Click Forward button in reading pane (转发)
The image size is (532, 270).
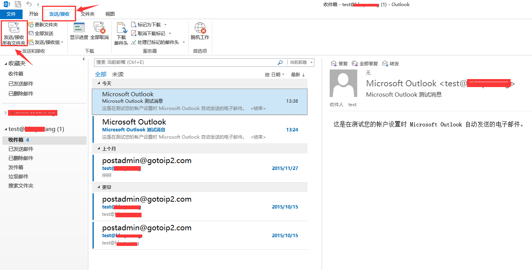[390, 64]
